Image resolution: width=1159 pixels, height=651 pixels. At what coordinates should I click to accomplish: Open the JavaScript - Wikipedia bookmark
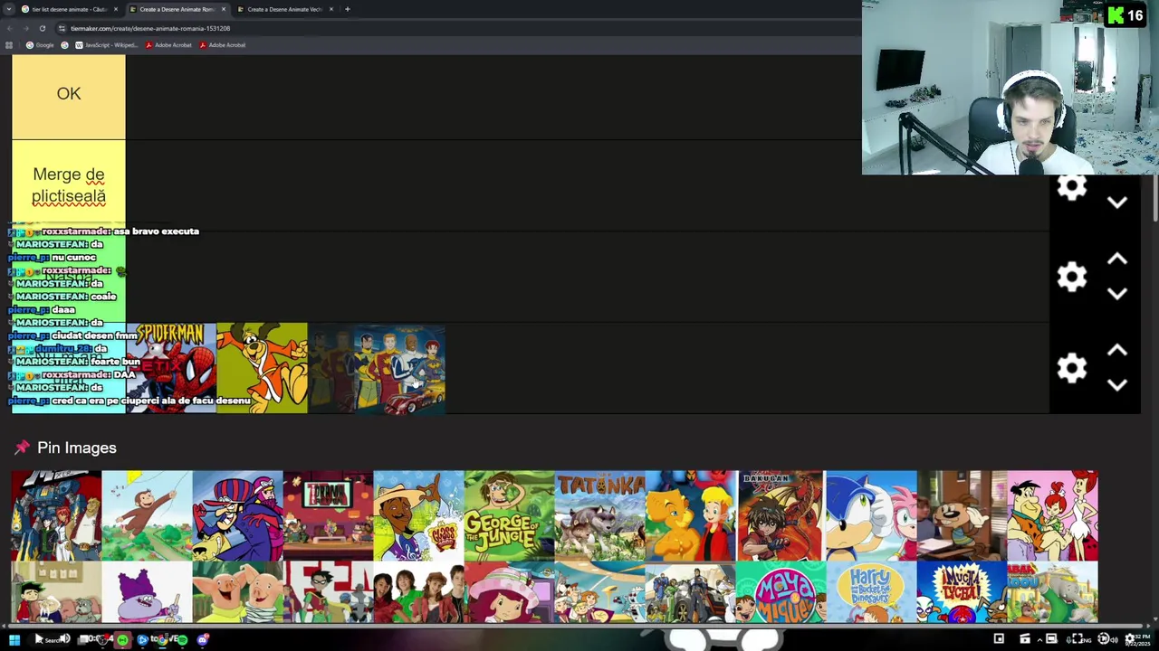tap(107, 45)
